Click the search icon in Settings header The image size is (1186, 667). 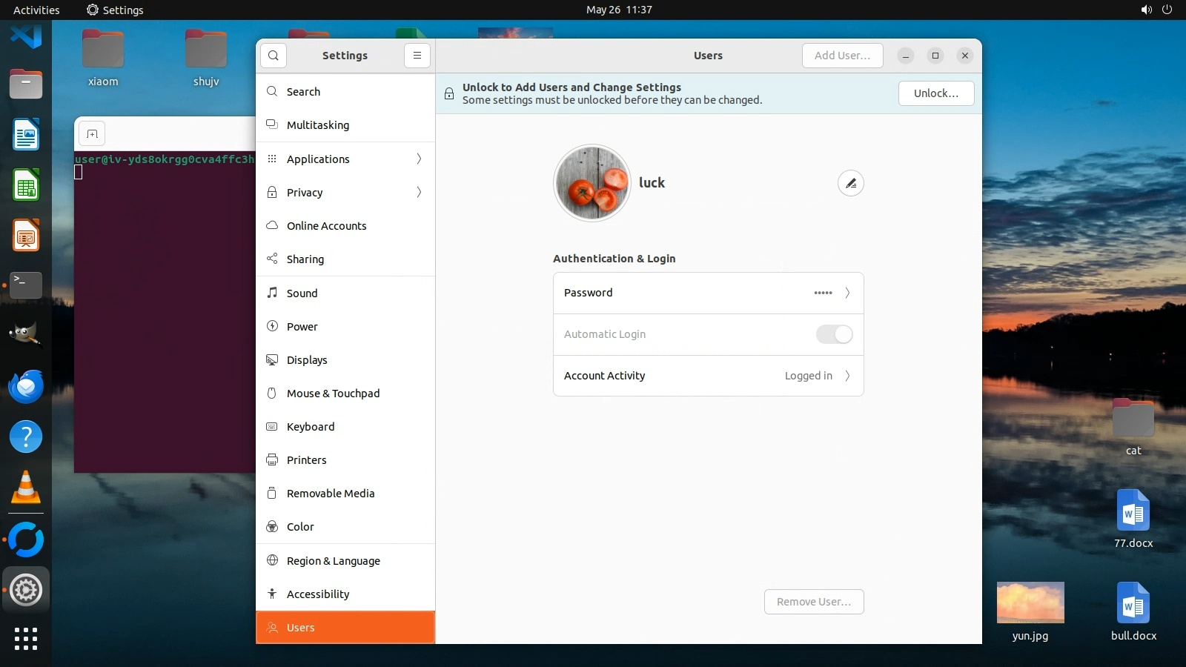coord(274,56)
